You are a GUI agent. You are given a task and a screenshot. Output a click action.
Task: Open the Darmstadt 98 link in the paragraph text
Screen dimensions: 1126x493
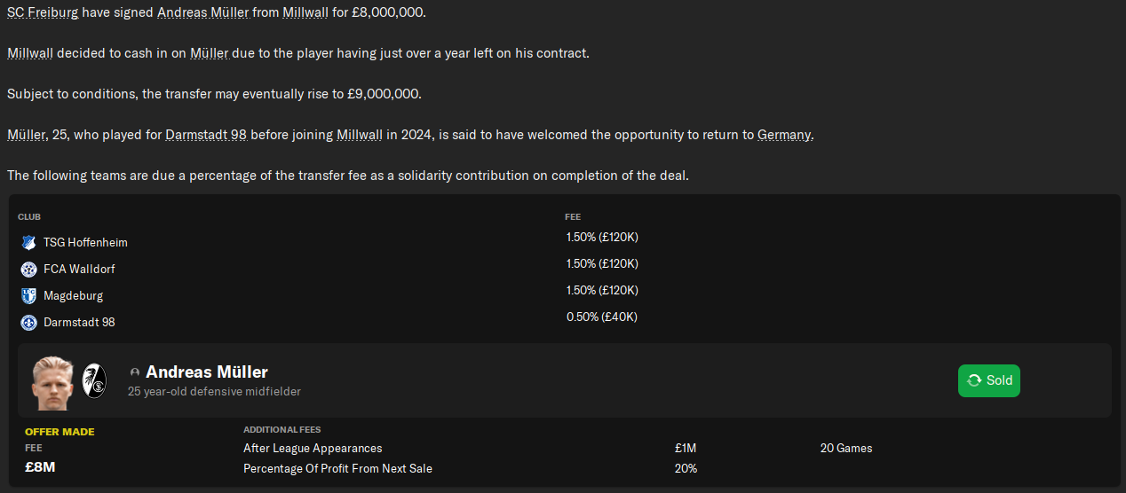click(x=205, y=135)
